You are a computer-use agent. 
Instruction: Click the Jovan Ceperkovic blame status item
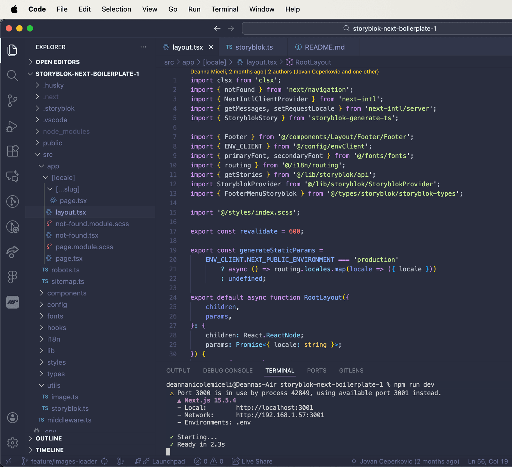(405, 461)
